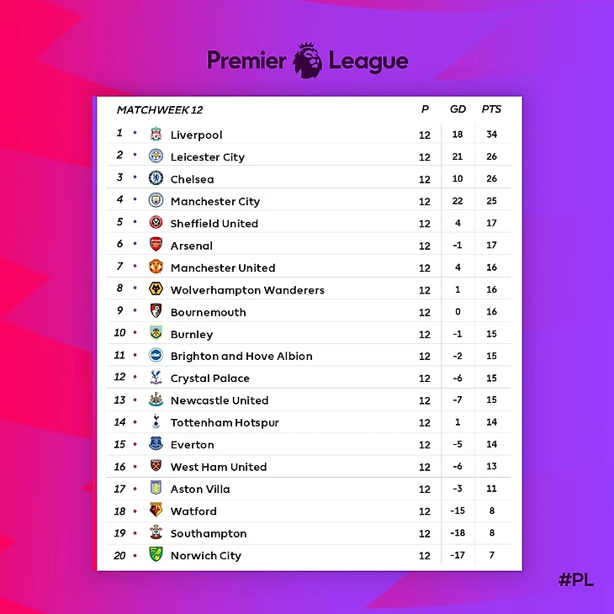Click the Tottenham Hotspur cockerel crest

click(x=156, y=421)
